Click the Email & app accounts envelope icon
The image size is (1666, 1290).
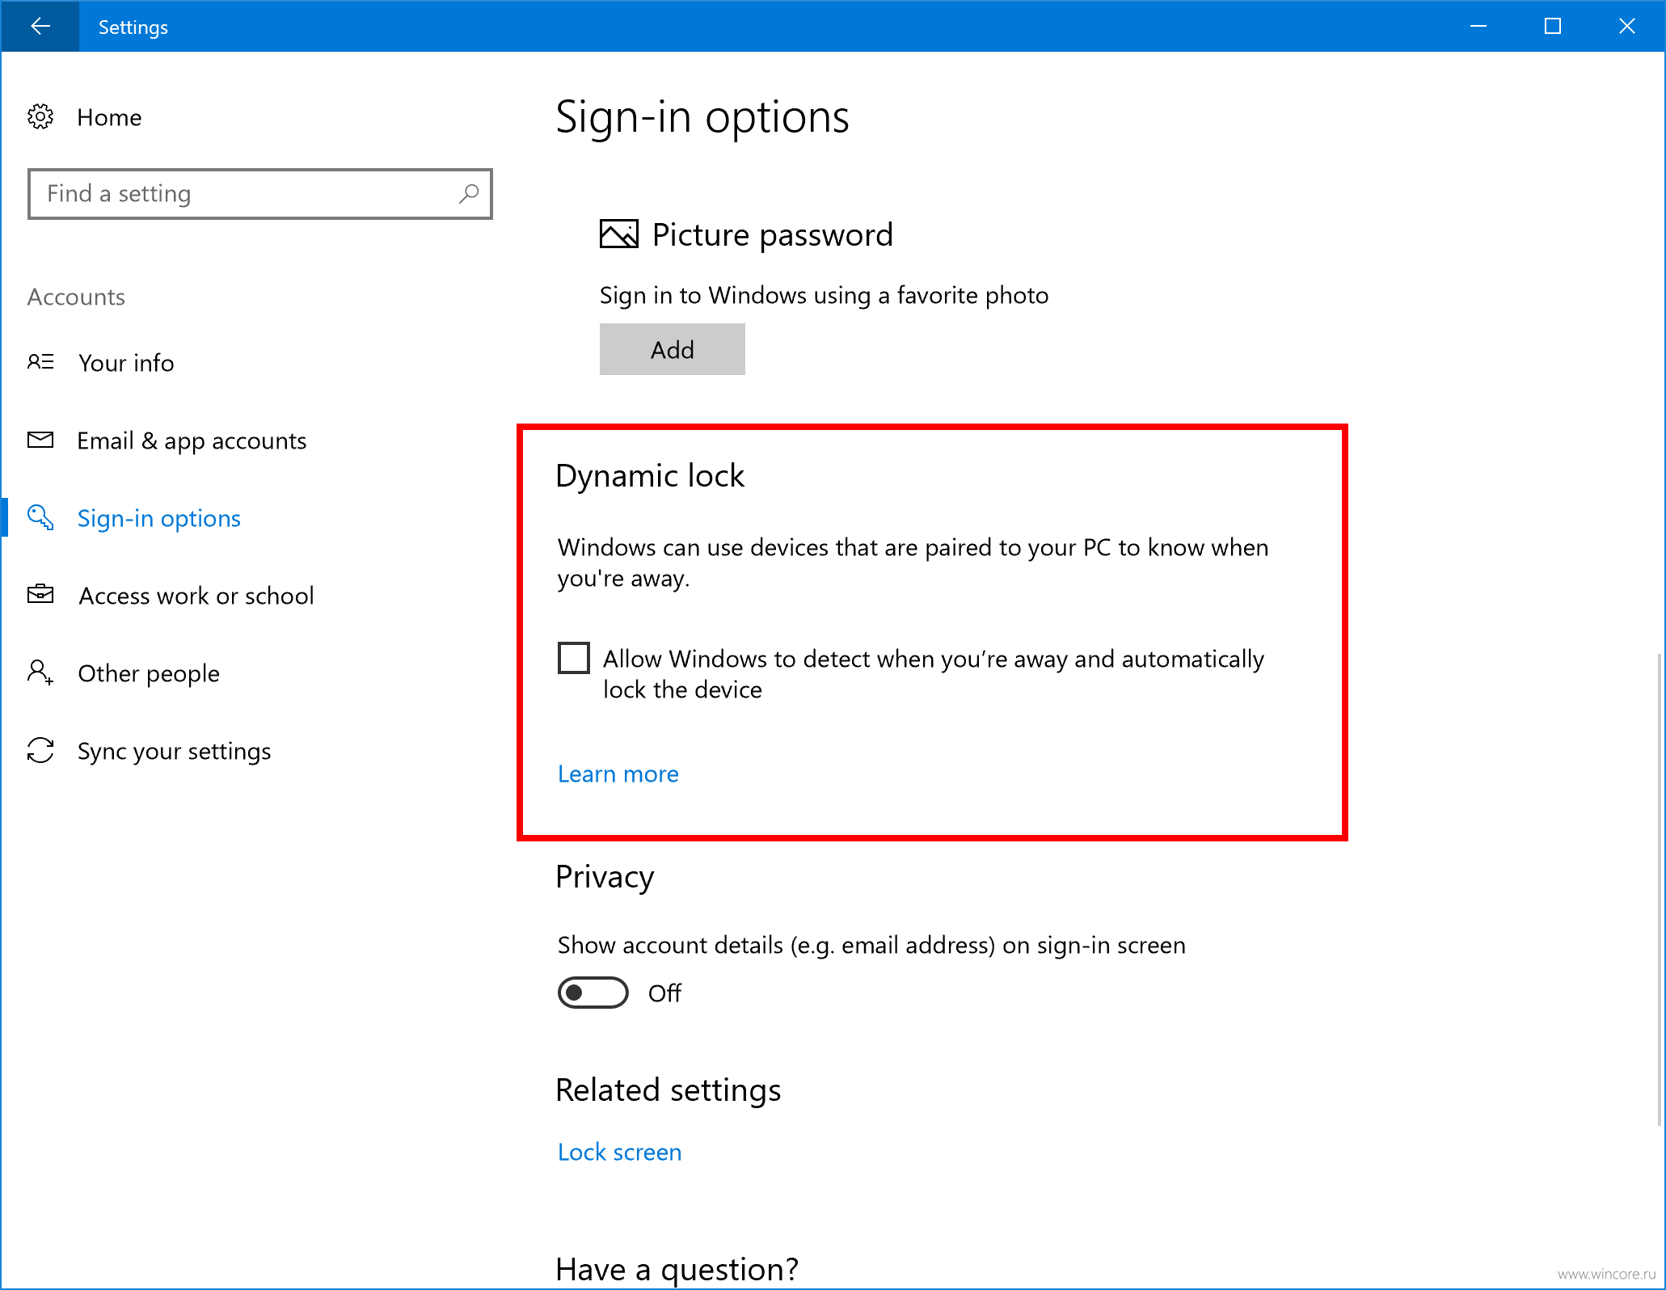(x=40, y=440)
